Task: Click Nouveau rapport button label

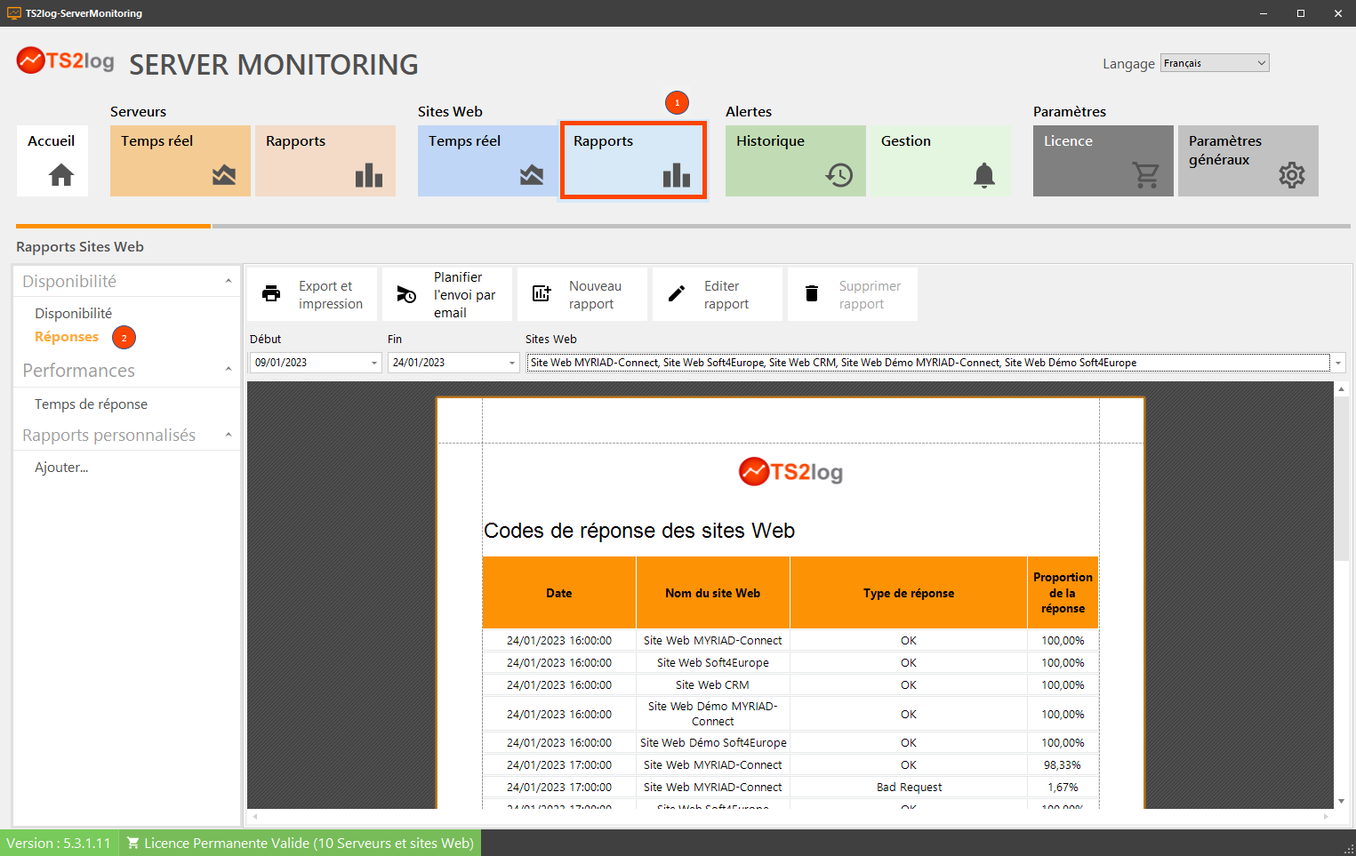Action: [595, 295]
